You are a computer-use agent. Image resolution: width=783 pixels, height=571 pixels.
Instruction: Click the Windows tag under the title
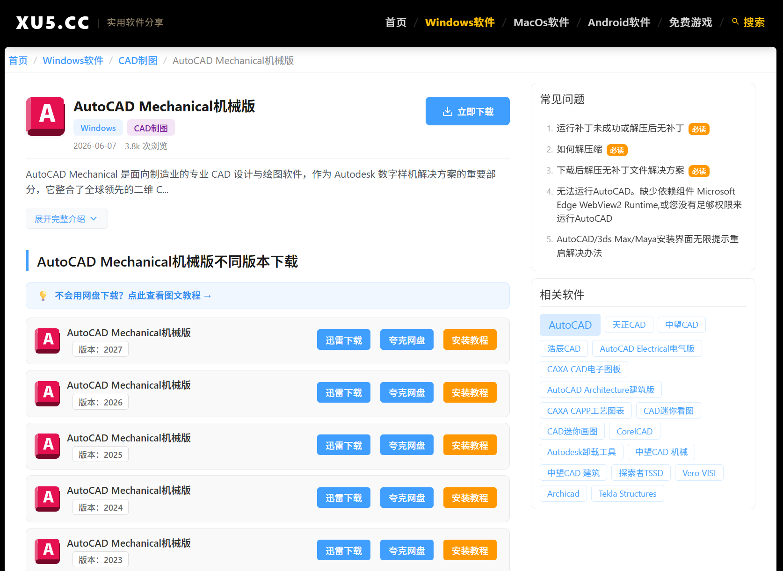click(98, 128)
